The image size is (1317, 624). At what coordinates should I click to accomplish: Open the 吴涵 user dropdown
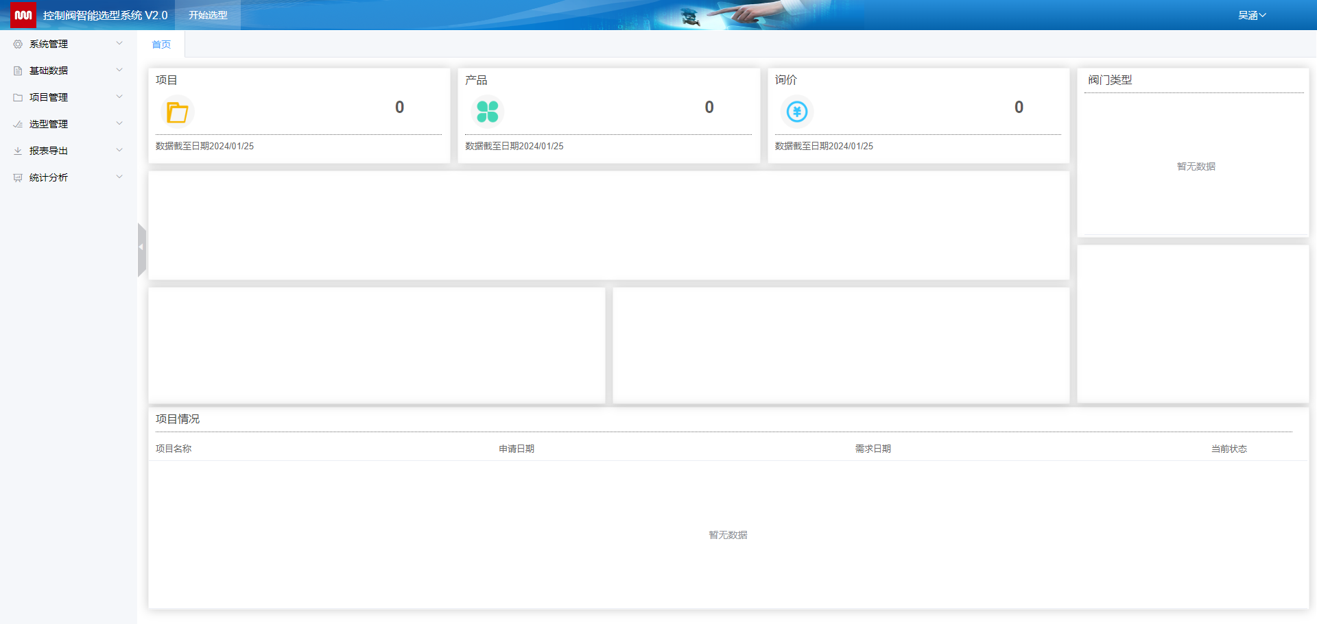[x=1251, y=15]
